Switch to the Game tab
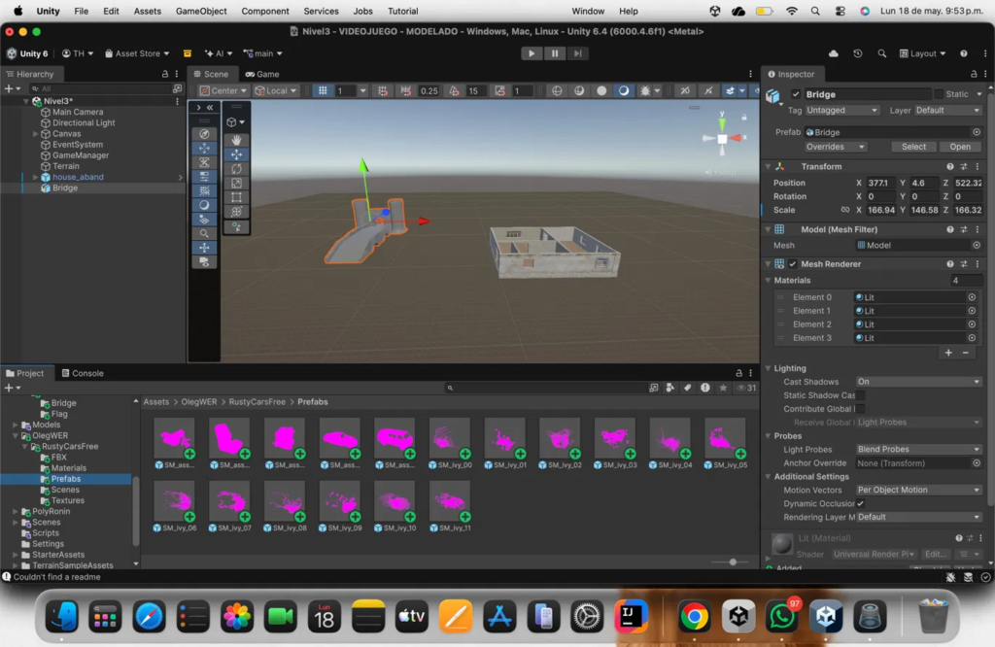This screenshot has height=647, width=995. (x=262, y=74)
